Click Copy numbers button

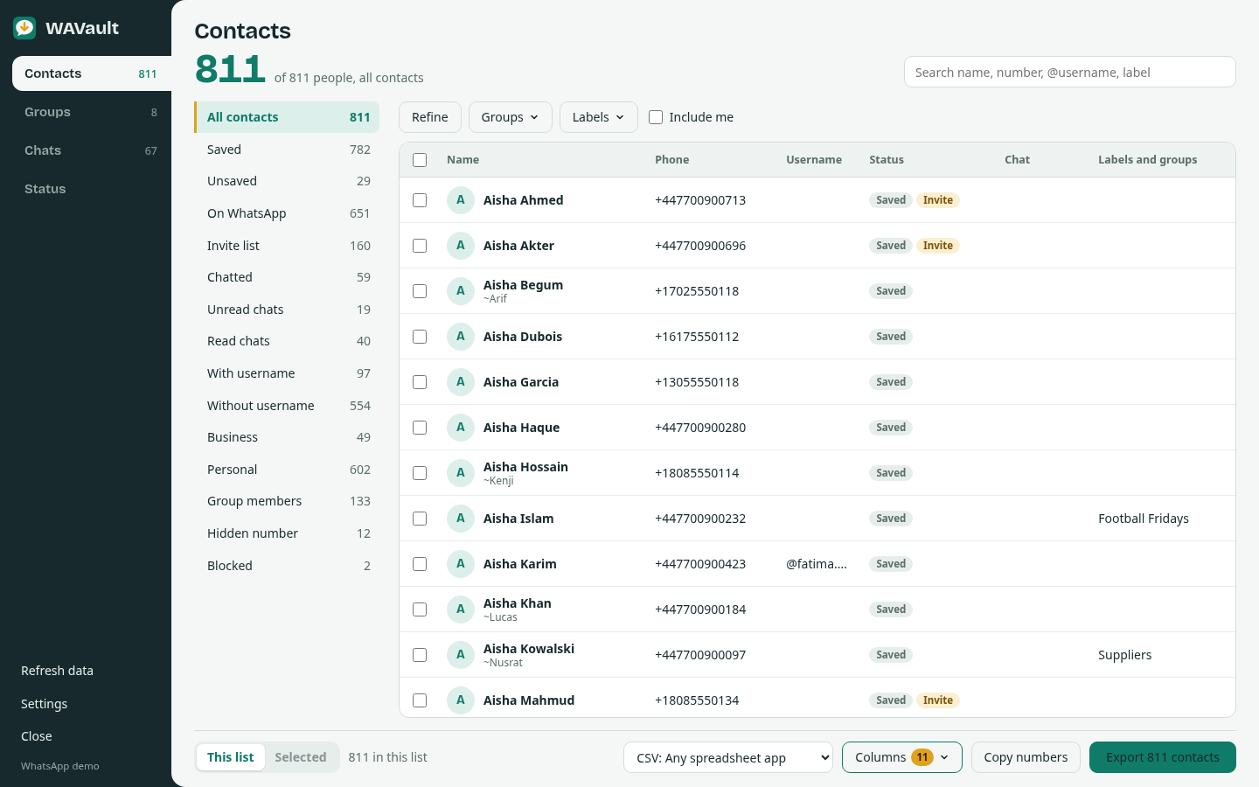click(x=1026, y=757)
